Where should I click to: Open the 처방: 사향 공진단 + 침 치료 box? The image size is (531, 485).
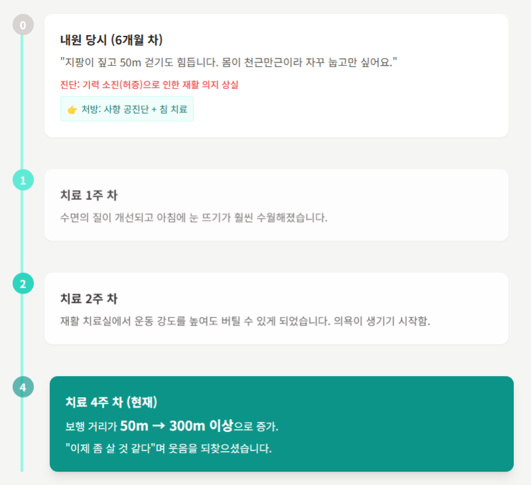pos(127,109)
